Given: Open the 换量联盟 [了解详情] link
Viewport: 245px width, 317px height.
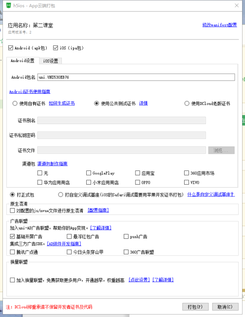Looking at the screenshot, I should (163, 280).
